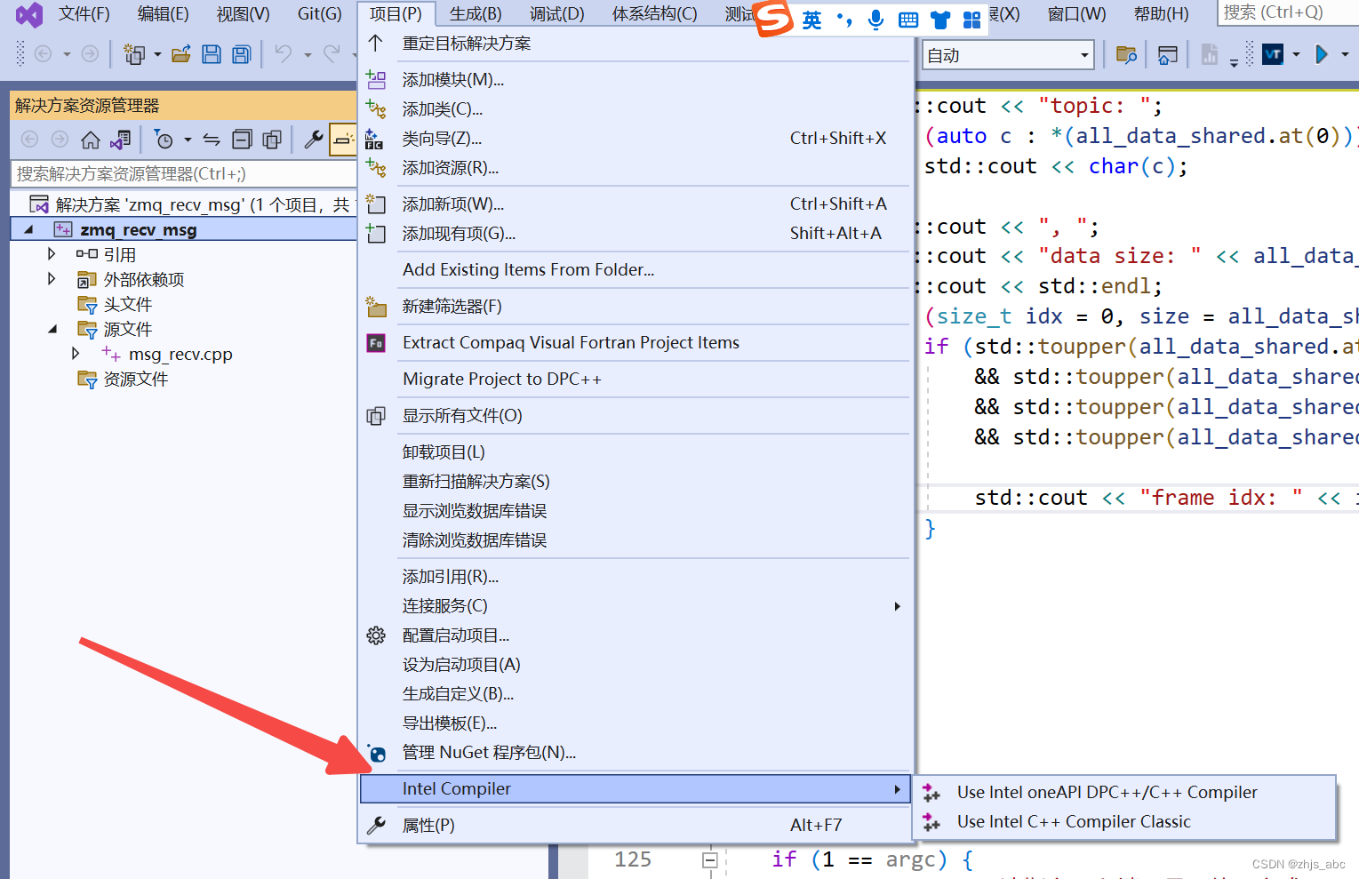Viewport: 1359px width, 879px height.
Task: Click the Intel VTune VT icon
Action: pos(1273,55)
